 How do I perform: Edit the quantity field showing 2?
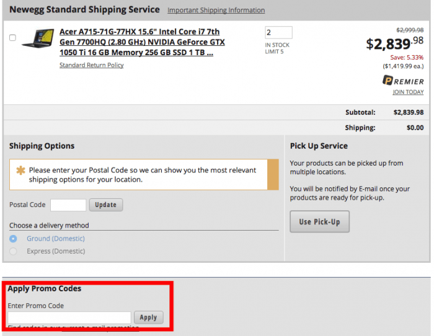[278, 32]
